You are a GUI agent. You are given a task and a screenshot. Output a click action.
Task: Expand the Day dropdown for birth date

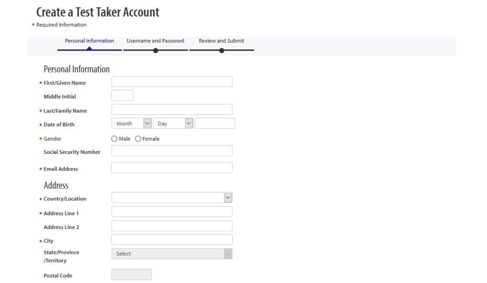coord(173,123)
